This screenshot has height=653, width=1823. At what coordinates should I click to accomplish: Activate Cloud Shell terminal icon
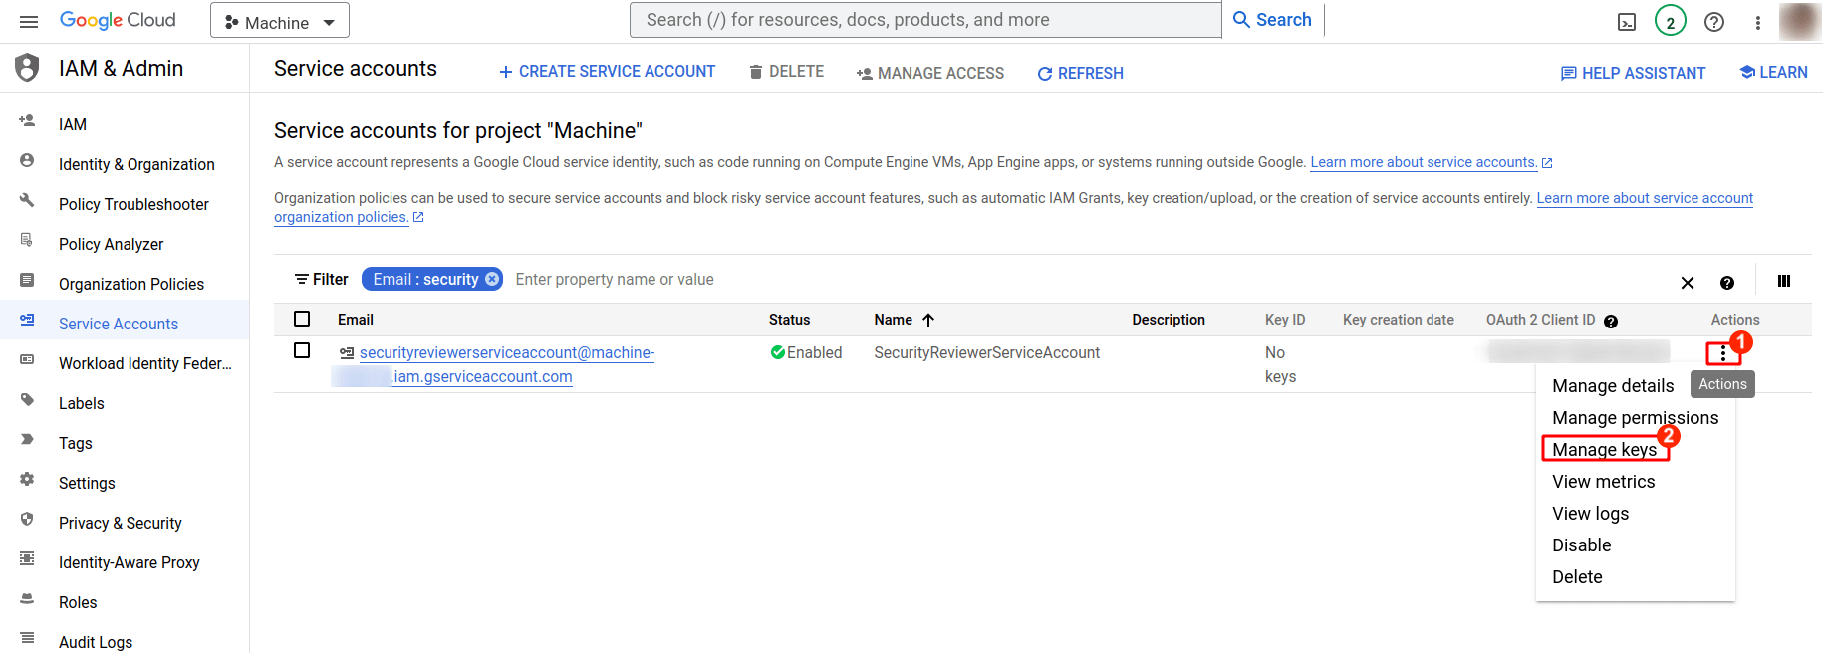[x=1627, y=22]
